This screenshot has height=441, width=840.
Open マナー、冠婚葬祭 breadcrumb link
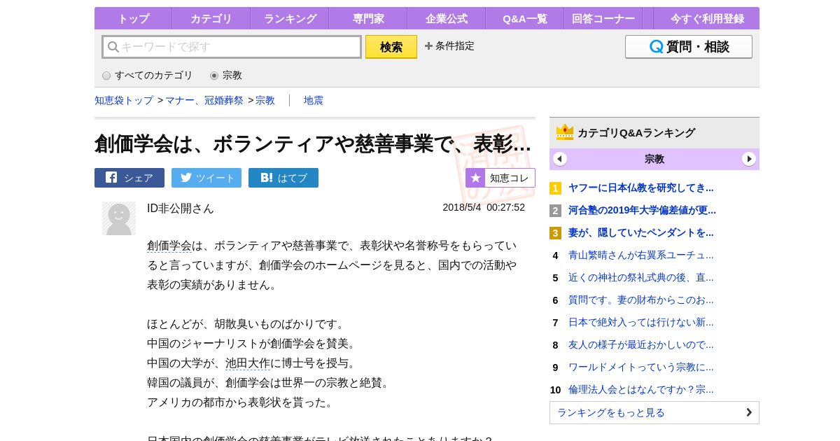(x=204, y=100)
